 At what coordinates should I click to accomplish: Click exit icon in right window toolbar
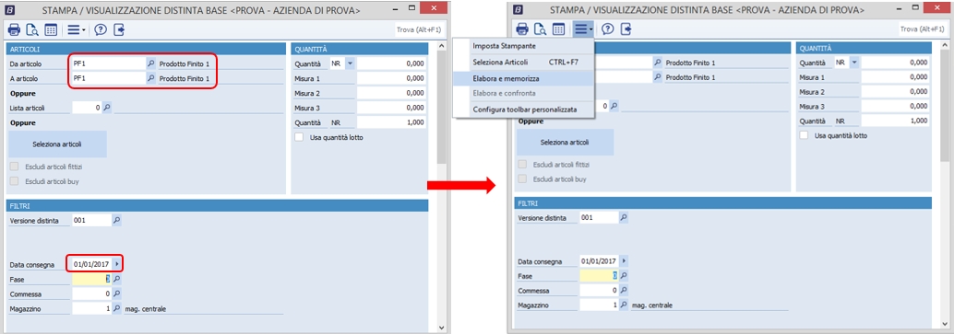pos(626,29)
